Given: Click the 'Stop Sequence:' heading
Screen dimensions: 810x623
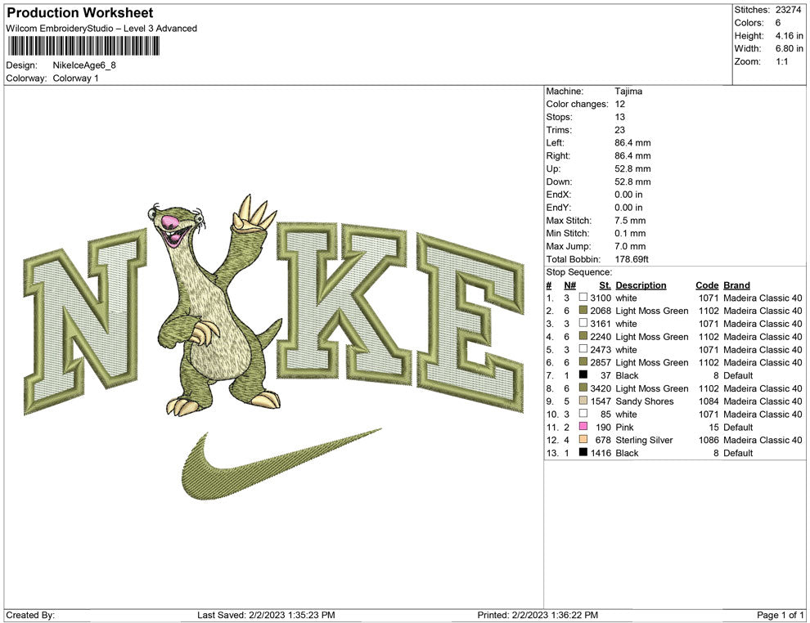Looking at the screenshot, I should pos(579,272).
